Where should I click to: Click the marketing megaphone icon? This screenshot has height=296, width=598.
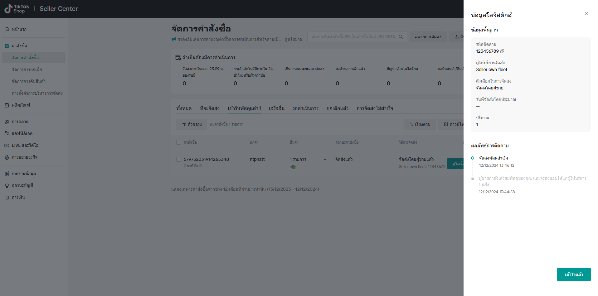[x=7, y=122]
